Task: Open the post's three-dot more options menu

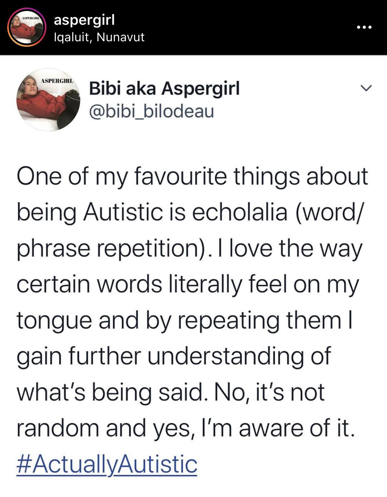Action: [x=364, y=27]
